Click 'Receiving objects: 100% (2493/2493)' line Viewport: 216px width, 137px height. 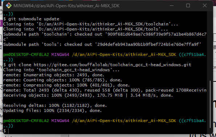point(88,95)
